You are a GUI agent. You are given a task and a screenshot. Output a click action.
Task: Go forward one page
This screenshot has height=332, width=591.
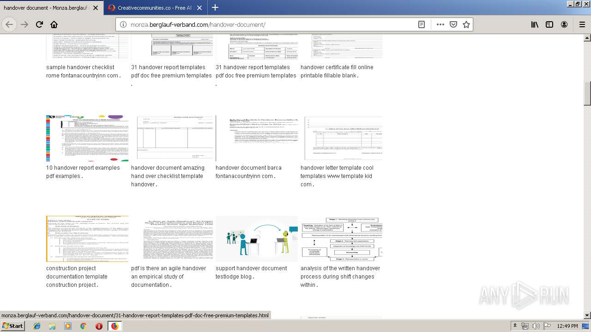(24, 24)
